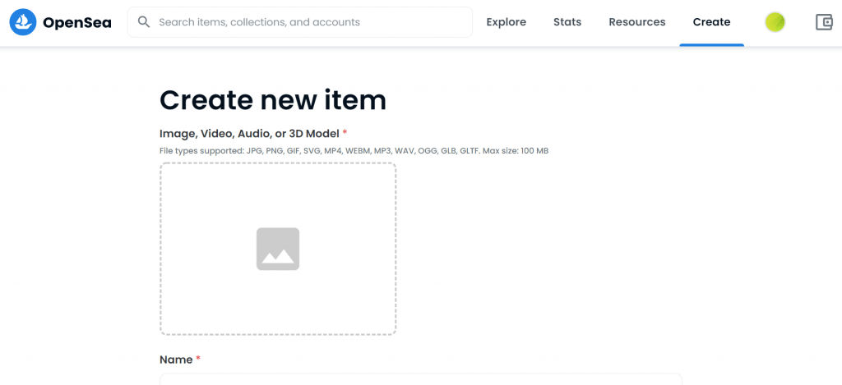Image resolution: width=842 pixels, height=385 pixels.
Task: Click the red asterisk beside Name
Action: (x=198, y=358)
